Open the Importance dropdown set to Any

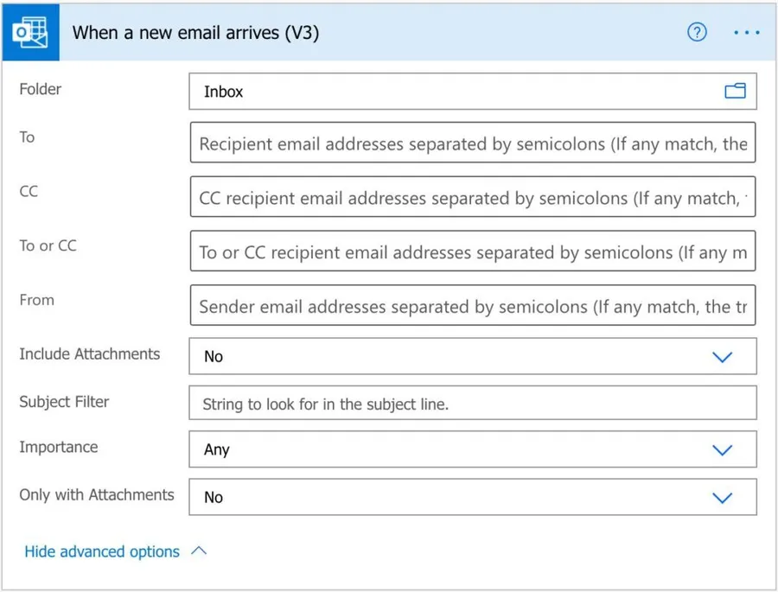(x=472, y=449)
